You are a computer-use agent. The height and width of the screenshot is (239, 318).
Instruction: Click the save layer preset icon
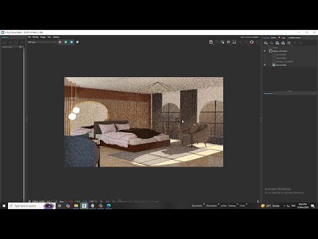(278, 43)
